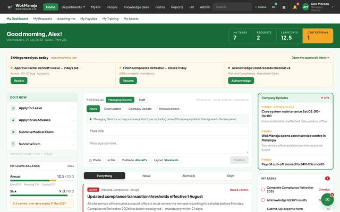
Task: Click the Annual leave progress bar
Action: click(x=42, y=180)
